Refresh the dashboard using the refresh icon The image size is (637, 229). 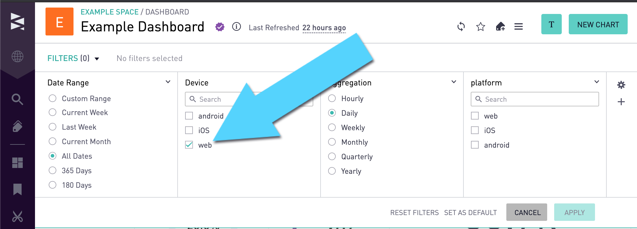tap(461, 27)
